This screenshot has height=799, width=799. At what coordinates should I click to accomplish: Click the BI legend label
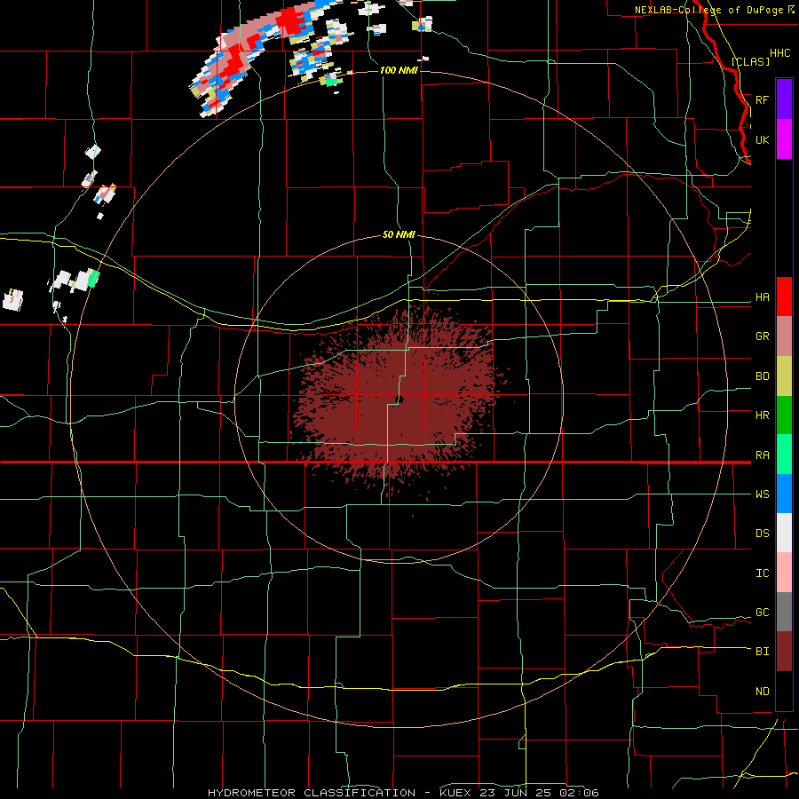(762, 652)
